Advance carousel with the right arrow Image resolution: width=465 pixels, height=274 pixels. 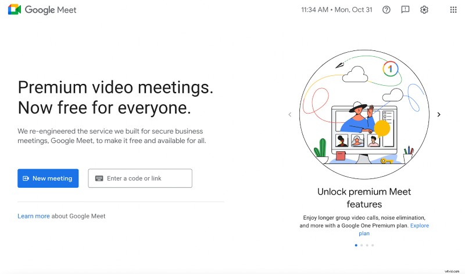[439, 115]
